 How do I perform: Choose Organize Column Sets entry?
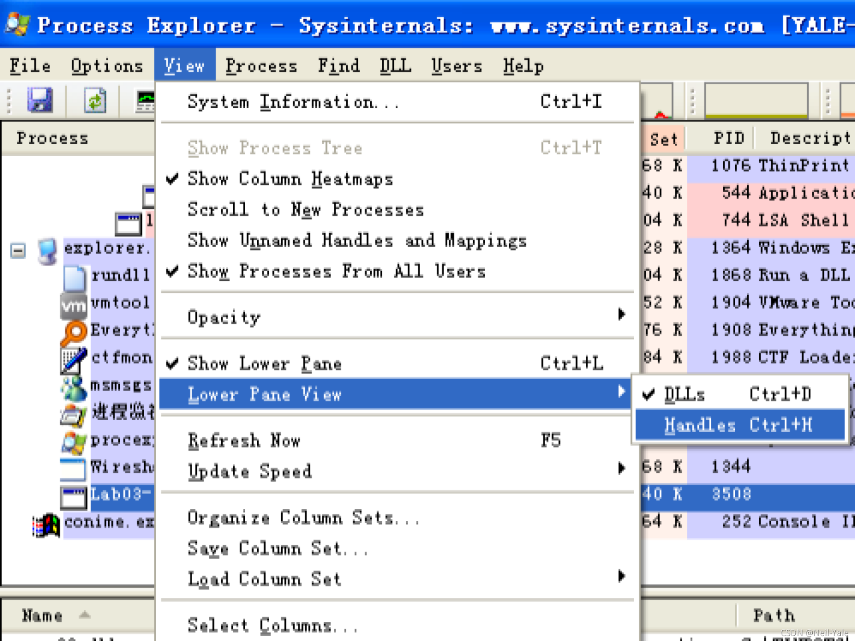coord(397,517)
